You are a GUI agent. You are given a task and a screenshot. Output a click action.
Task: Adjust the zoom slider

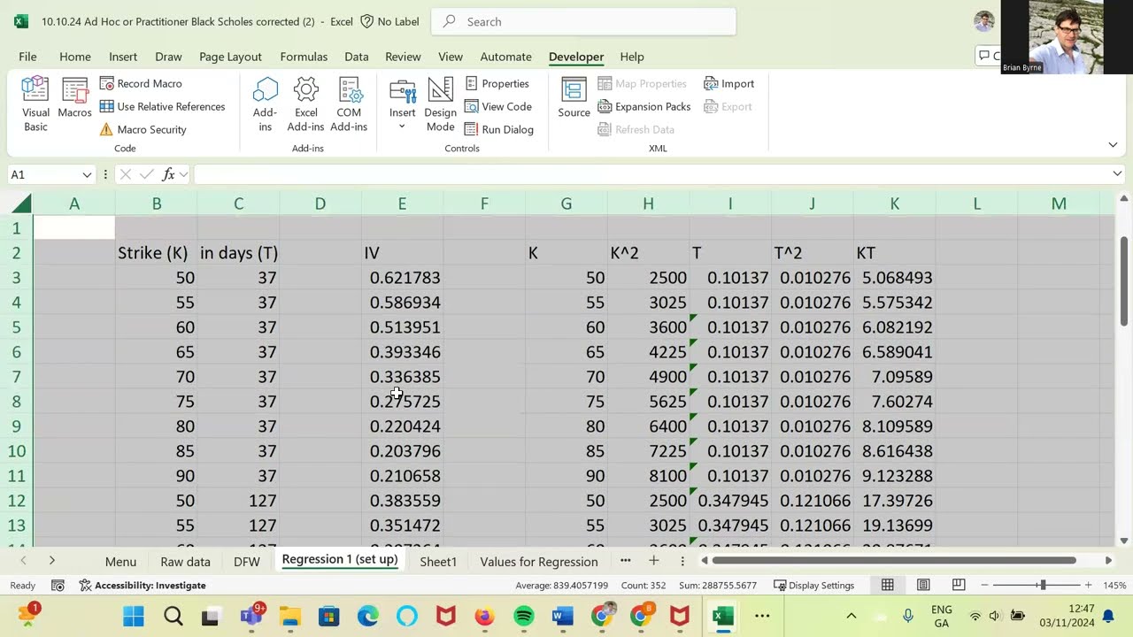[x=1043, y=585]
